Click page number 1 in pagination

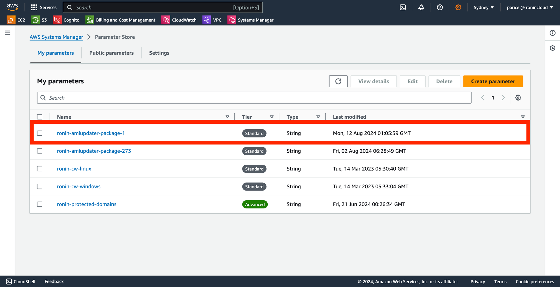point(493,98)
